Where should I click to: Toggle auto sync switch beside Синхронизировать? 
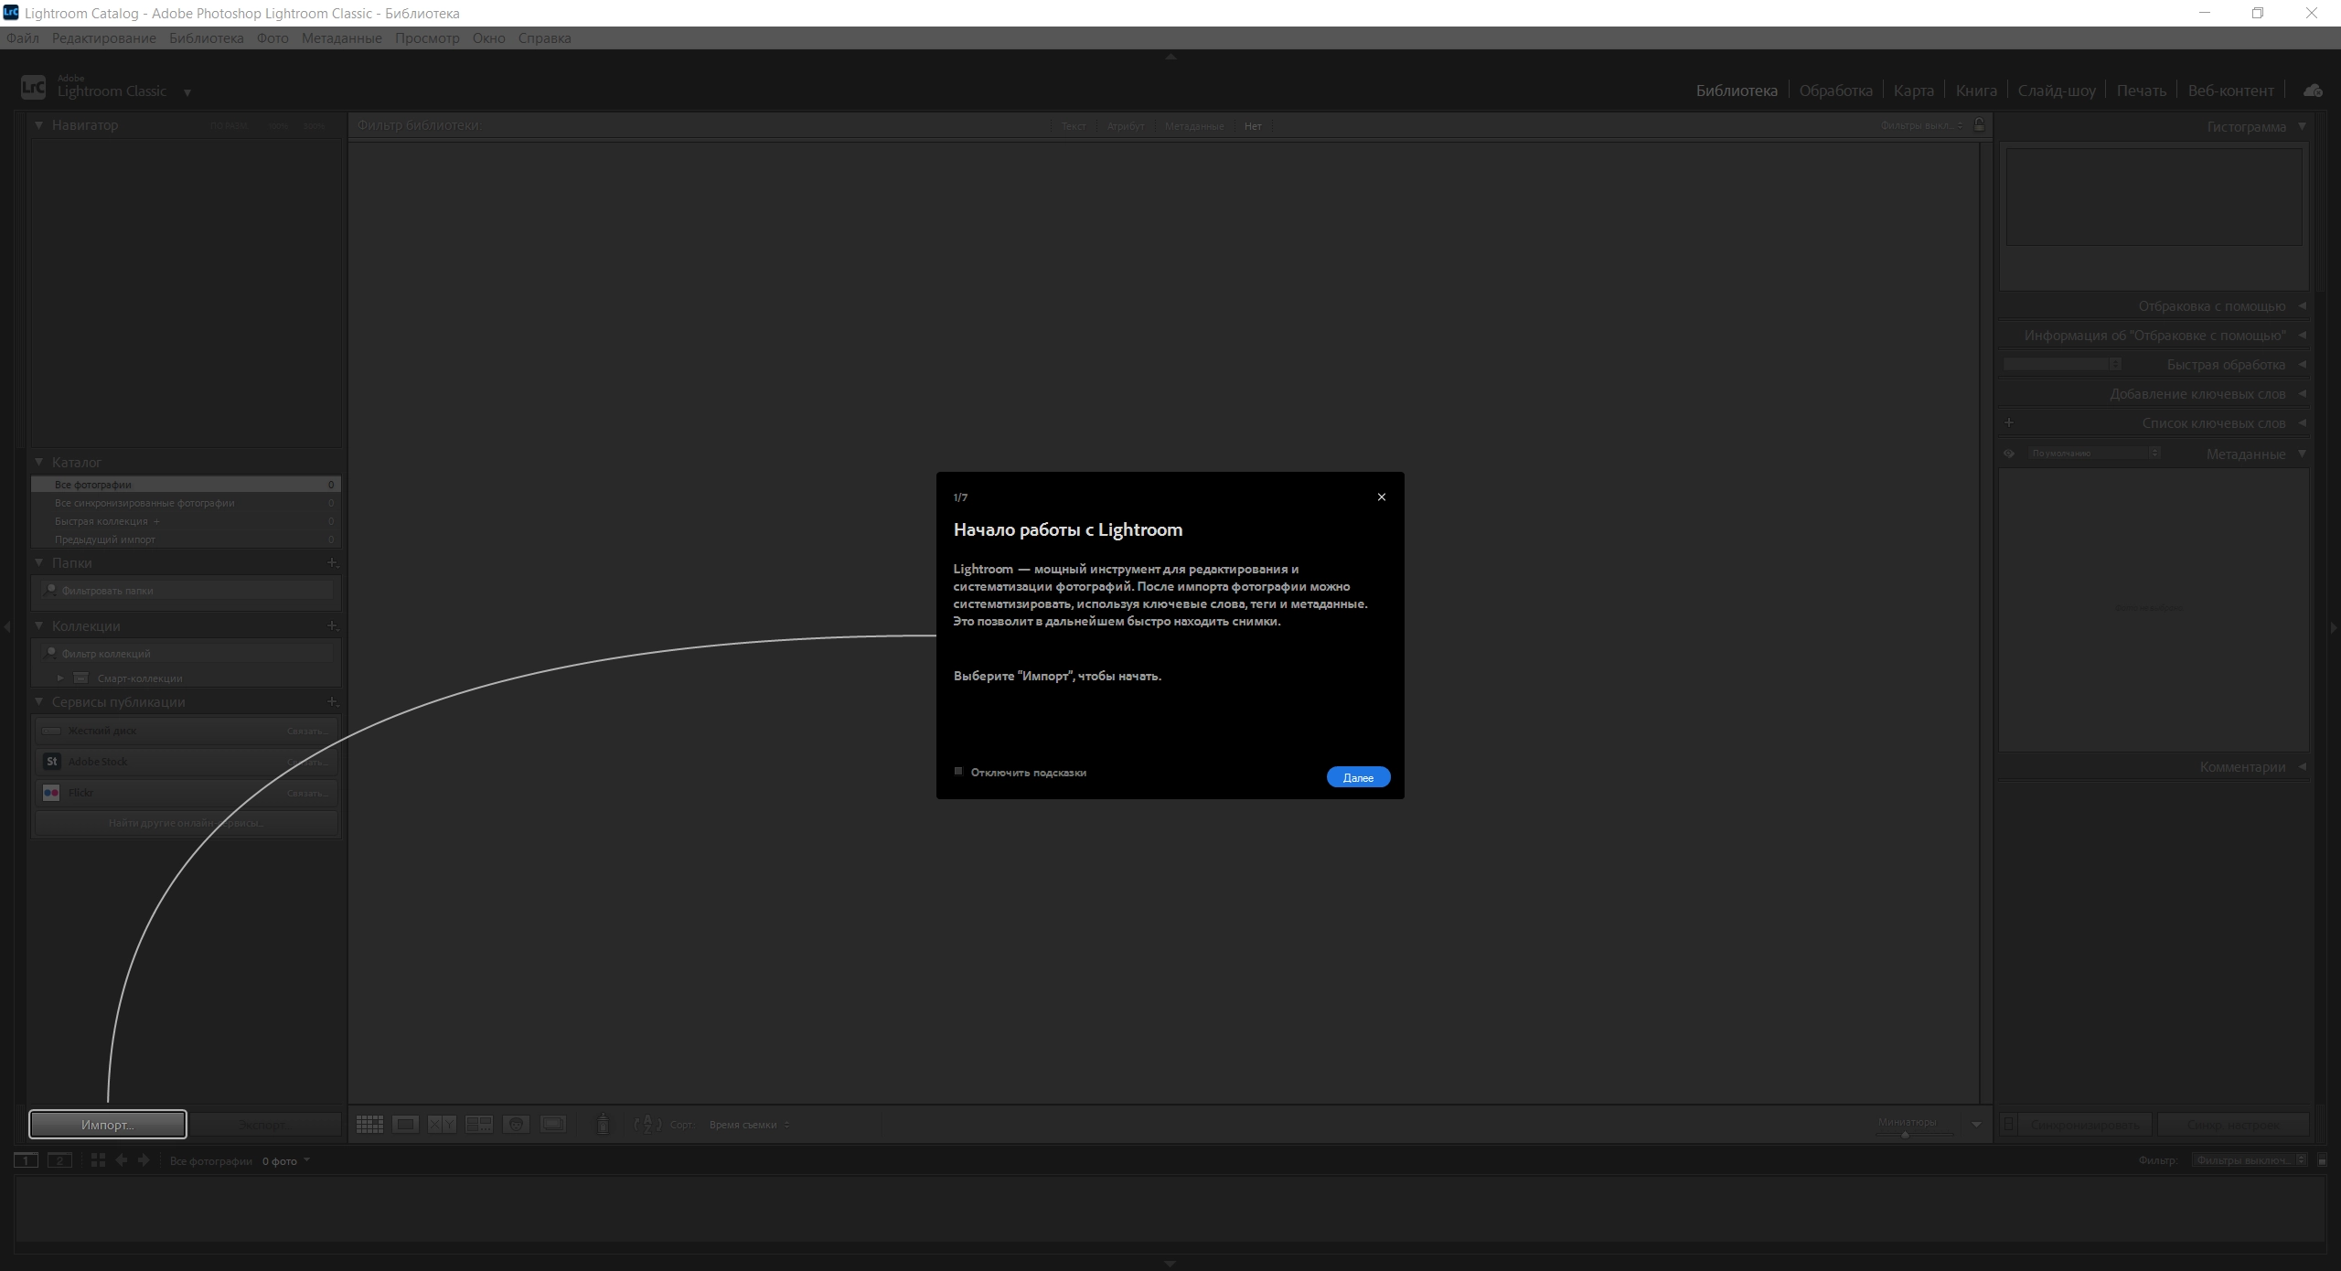[x=2008, y=1124]
